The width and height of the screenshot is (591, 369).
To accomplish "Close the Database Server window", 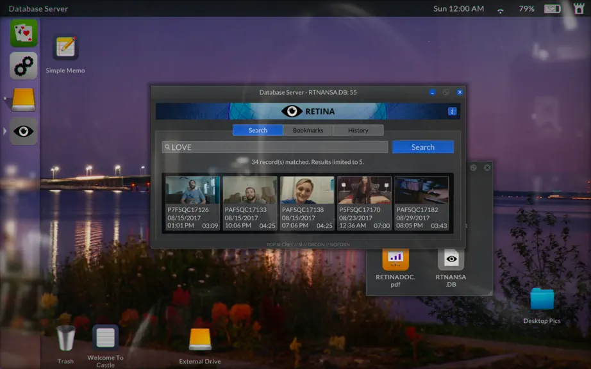I will (460, 92).
